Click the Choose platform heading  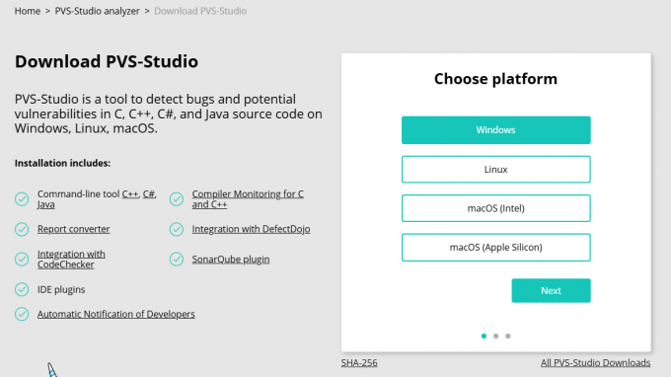pyautogui.click(x=495, y=79)
